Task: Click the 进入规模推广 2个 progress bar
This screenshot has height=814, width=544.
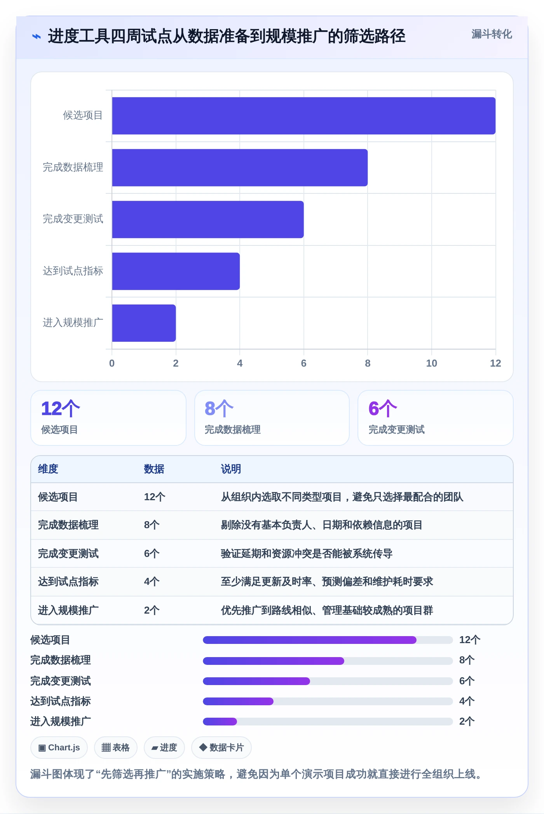Action: [x=328, y=722]
